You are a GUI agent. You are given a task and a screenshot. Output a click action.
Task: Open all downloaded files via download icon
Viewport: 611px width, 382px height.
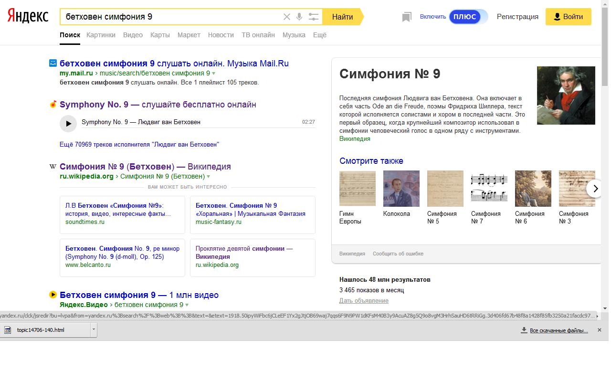pyautogui.click(x=524, y=330)
